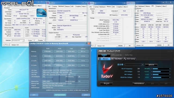Open the Graphics tab in the rightmost CPU-Z window

(159, 6)
